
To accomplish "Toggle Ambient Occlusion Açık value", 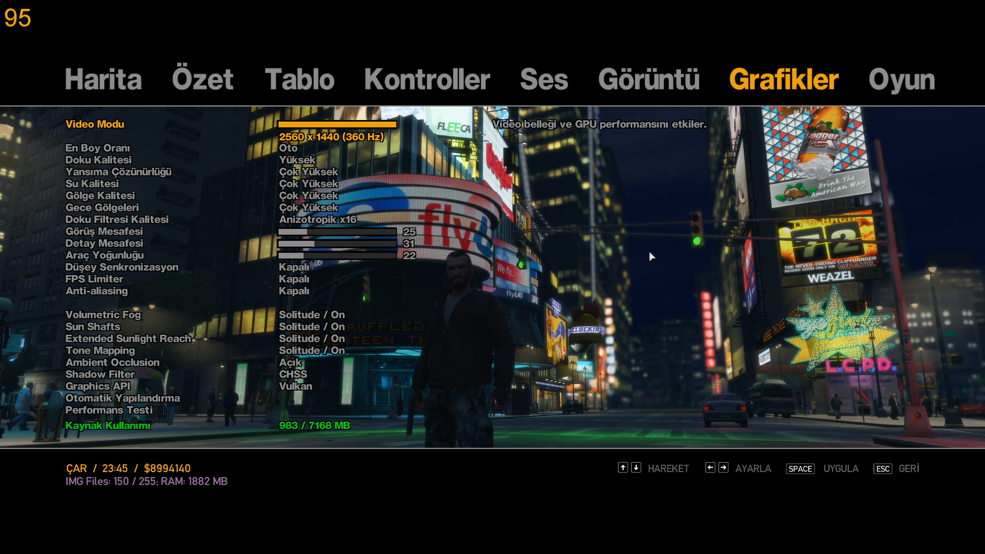I will [290, 363].
